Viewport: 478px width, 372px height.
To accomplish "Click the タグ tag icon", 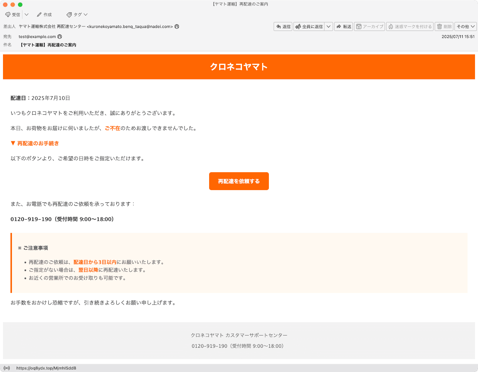I will [x=68, y=15].
